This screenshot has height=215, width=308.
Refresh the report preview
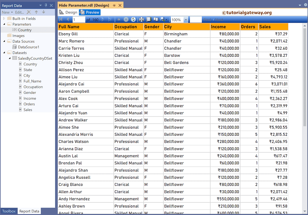tap(133, 20)
